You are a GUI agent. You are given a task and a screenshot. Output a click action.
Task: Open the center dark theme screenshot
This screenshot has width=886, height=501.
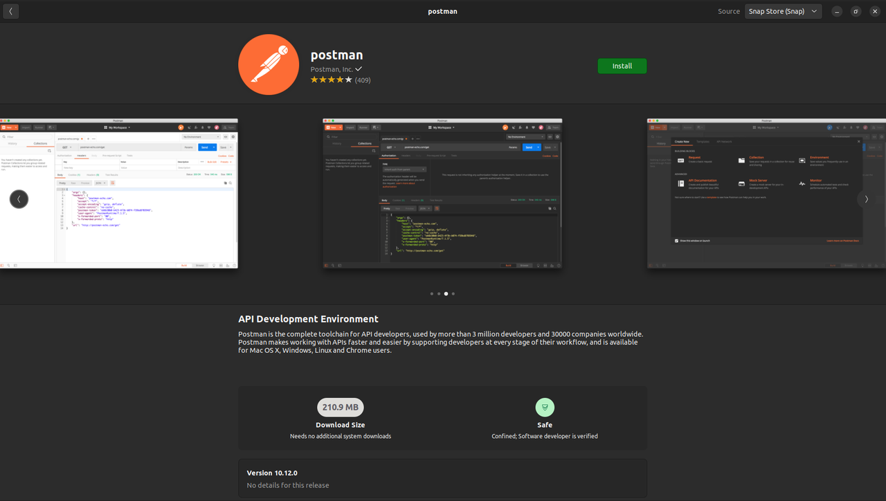tap(442, 194)
